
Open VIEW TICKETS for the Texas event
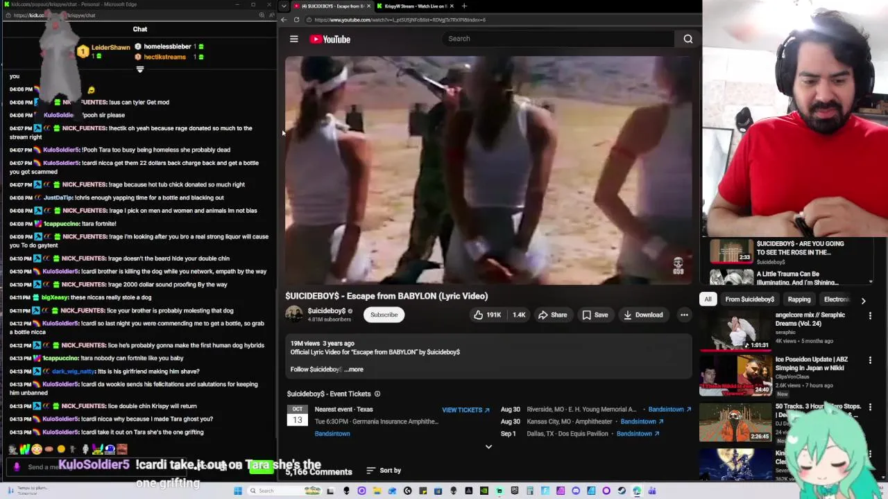point(466,410)
